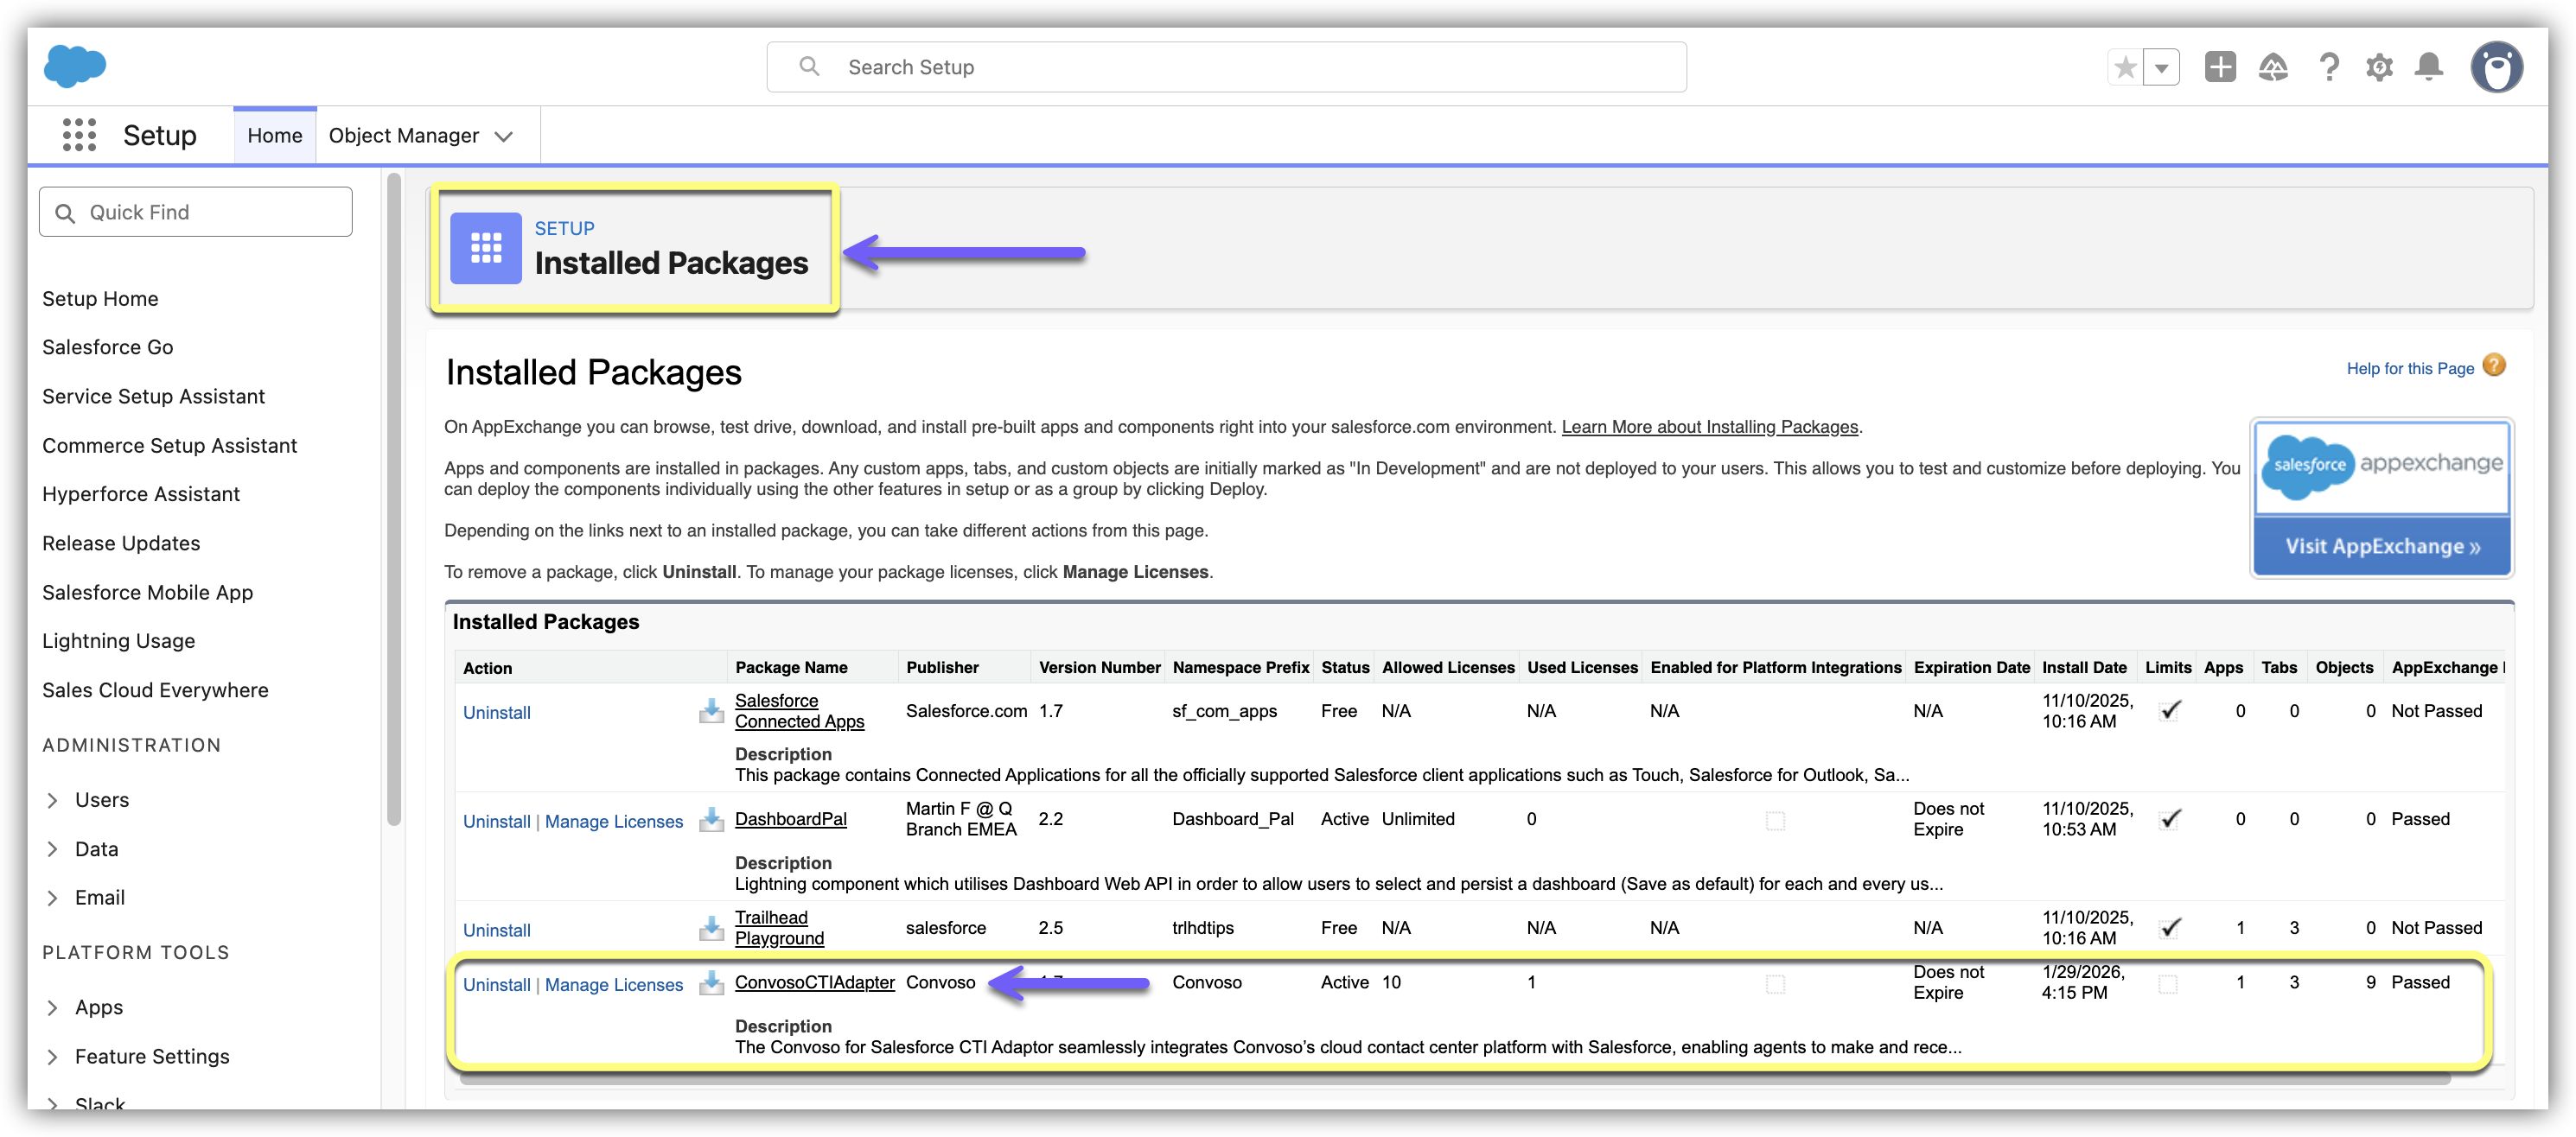2576x1137 pixels.
Task: Open the Object Manager tab
Action: pyautogui.click(x=404, y=136)
